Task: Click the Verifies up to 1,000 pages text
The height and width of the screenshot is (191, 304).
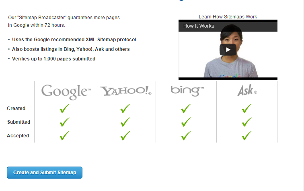Action: coord(54,59)
